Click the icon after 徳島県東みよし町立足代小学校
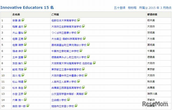This screenshot has width=172, height=110. tap(88, 57)
